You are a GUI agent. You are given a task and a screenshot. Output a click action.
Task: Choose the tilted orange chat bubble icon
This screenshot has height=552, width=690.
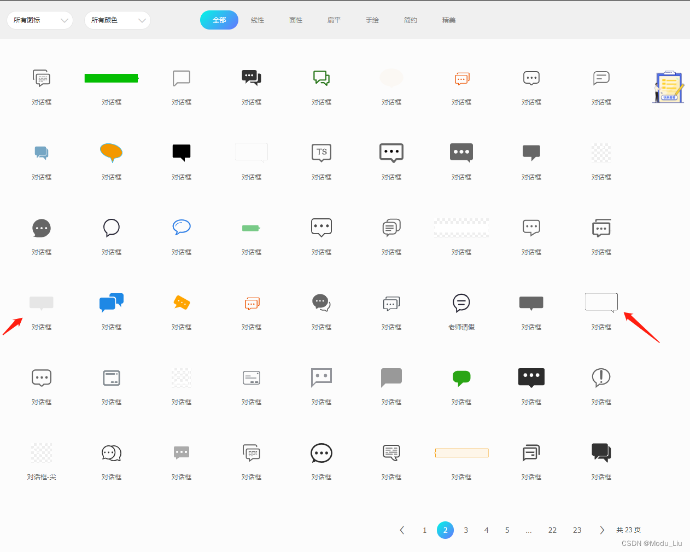pyautogui.click(x=182, y=303)
